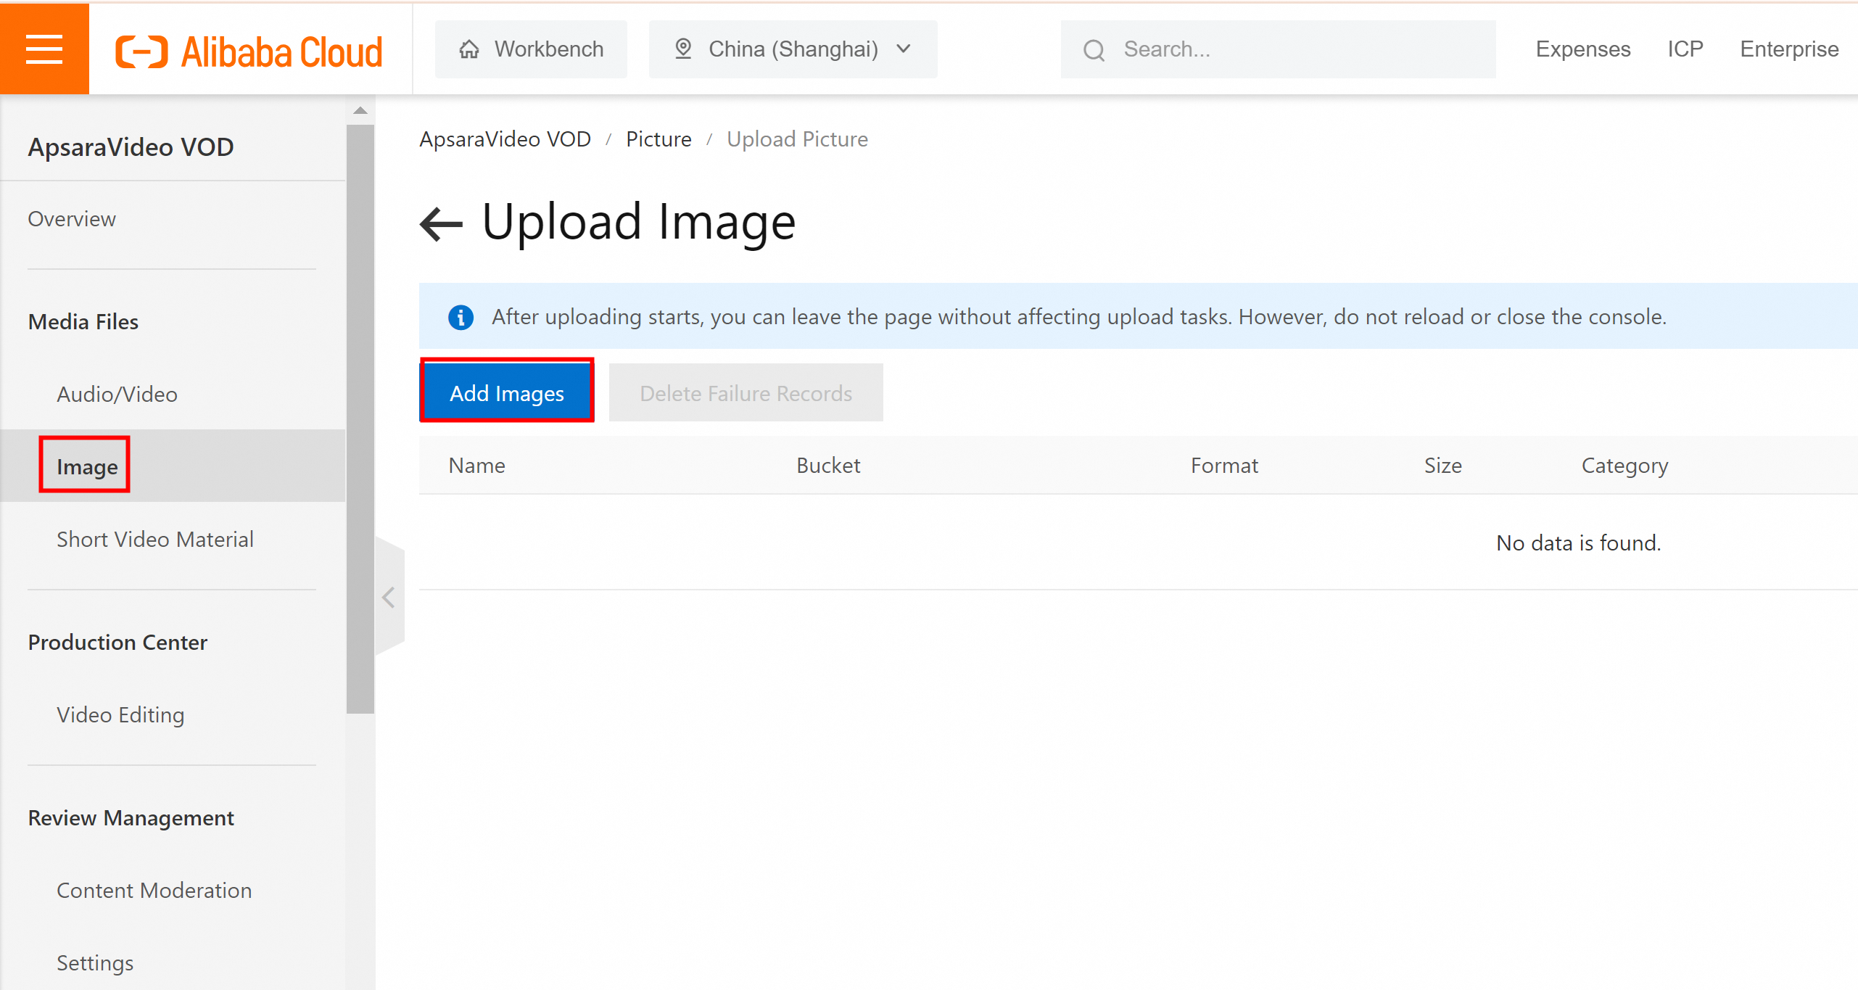Open Settings in sidebar
The height and width of the screenshot is (990, 1858).
[x=95, y=962]
